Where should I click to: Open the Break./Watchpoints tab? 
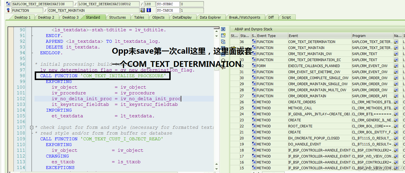(x=245, y=18)
